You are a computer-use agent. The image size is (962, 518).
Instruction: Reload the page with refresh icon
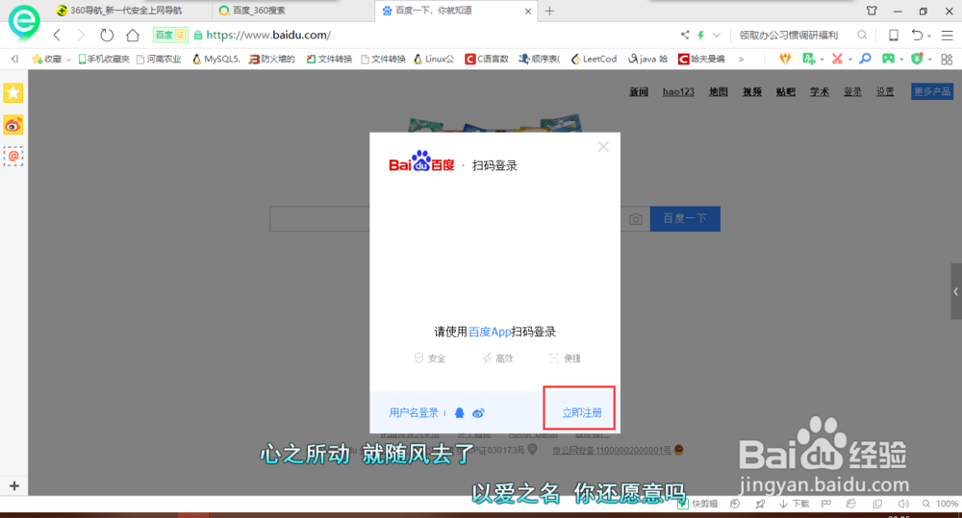107,35
